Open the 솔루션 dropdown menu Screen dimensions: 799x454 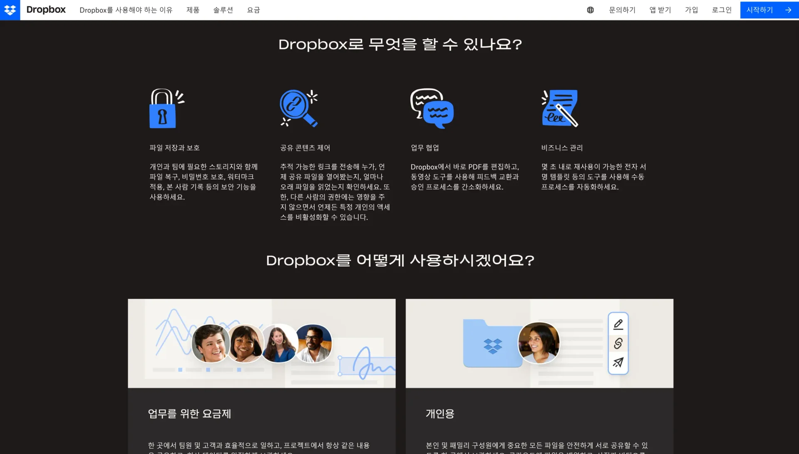click(223, 10)
